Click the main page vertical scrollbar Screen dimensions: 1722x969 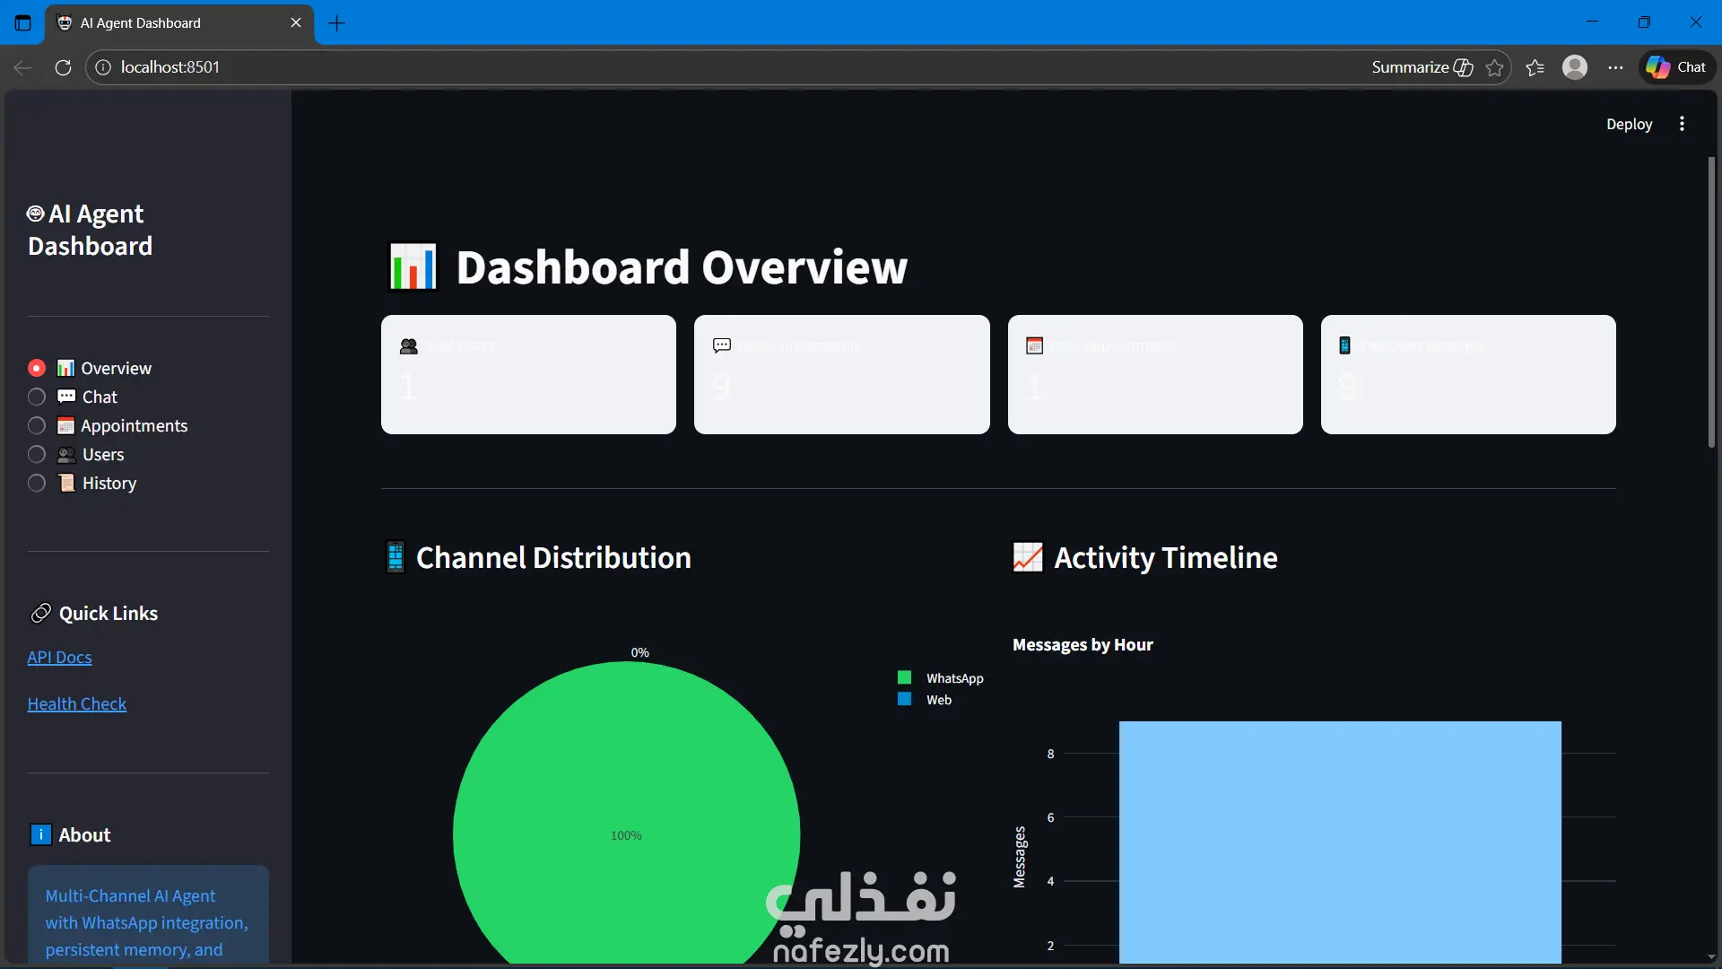(1711, 302)
